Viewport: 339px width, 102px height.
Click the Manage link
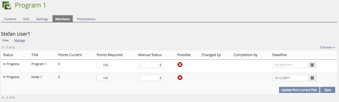pos(20,40)
